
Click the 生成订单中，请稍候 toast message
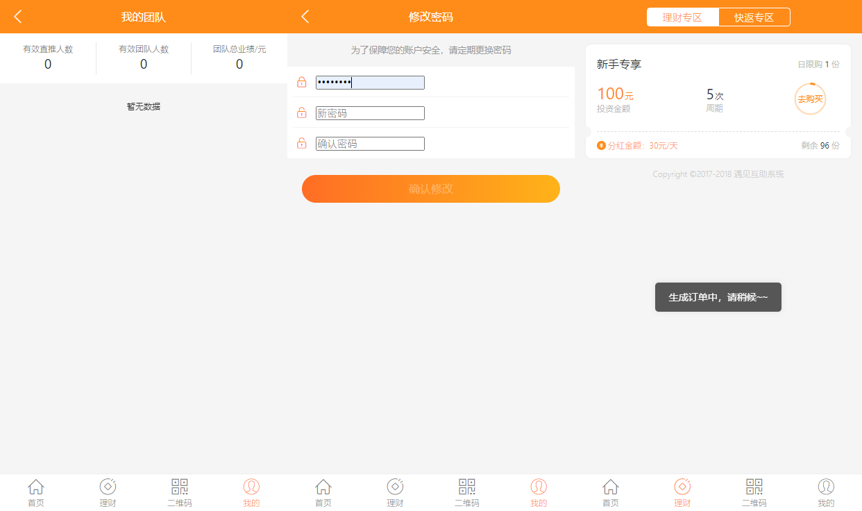point(718,297)
